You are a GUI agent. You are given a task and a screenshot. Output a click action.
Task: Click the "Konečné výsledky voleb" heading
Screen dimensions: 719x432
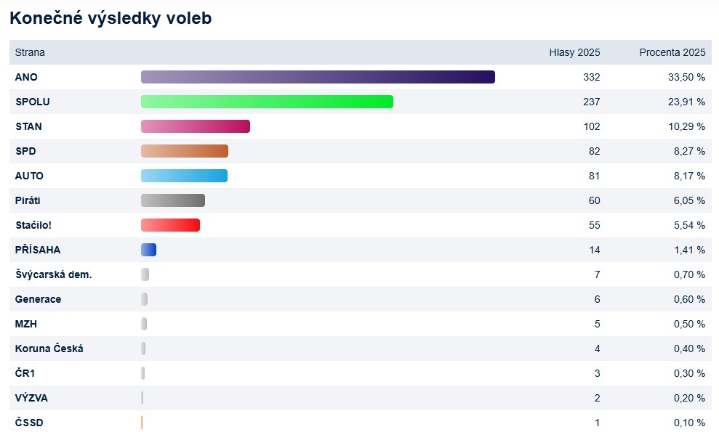(111, 18)
